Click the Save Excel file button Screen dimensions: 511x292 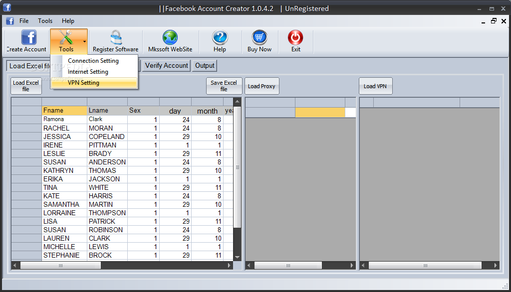pyautogui.click(x=224, y=86)
